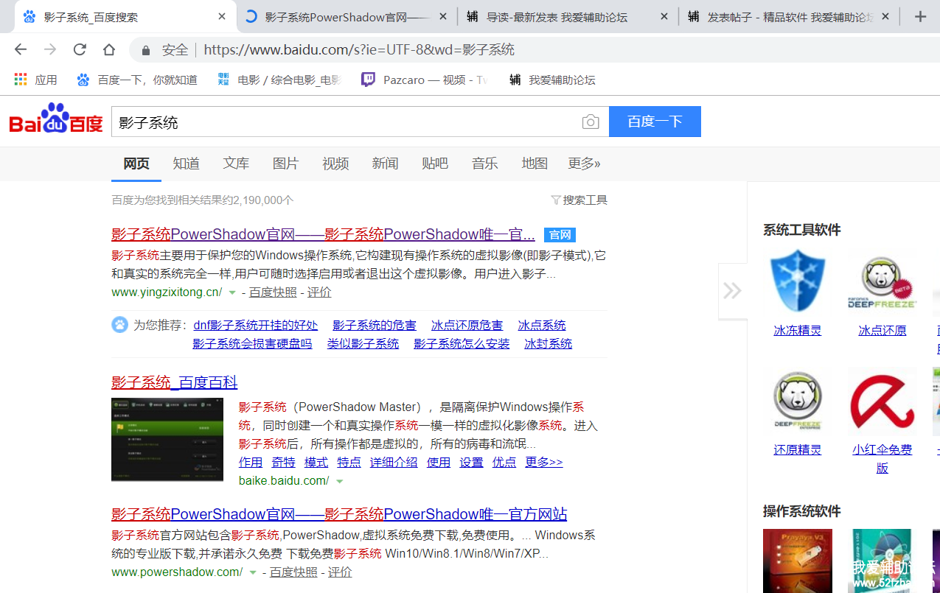The image size is (940, 593).
Task: Reload the current page
Action: coord(80,50)
